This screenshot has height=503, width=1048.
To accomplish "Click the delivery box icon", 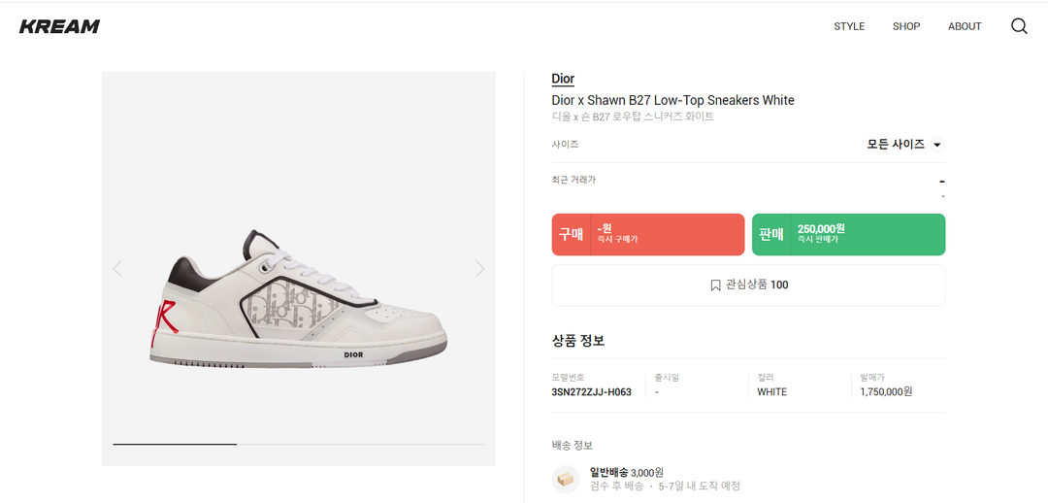I will point(566,479).
